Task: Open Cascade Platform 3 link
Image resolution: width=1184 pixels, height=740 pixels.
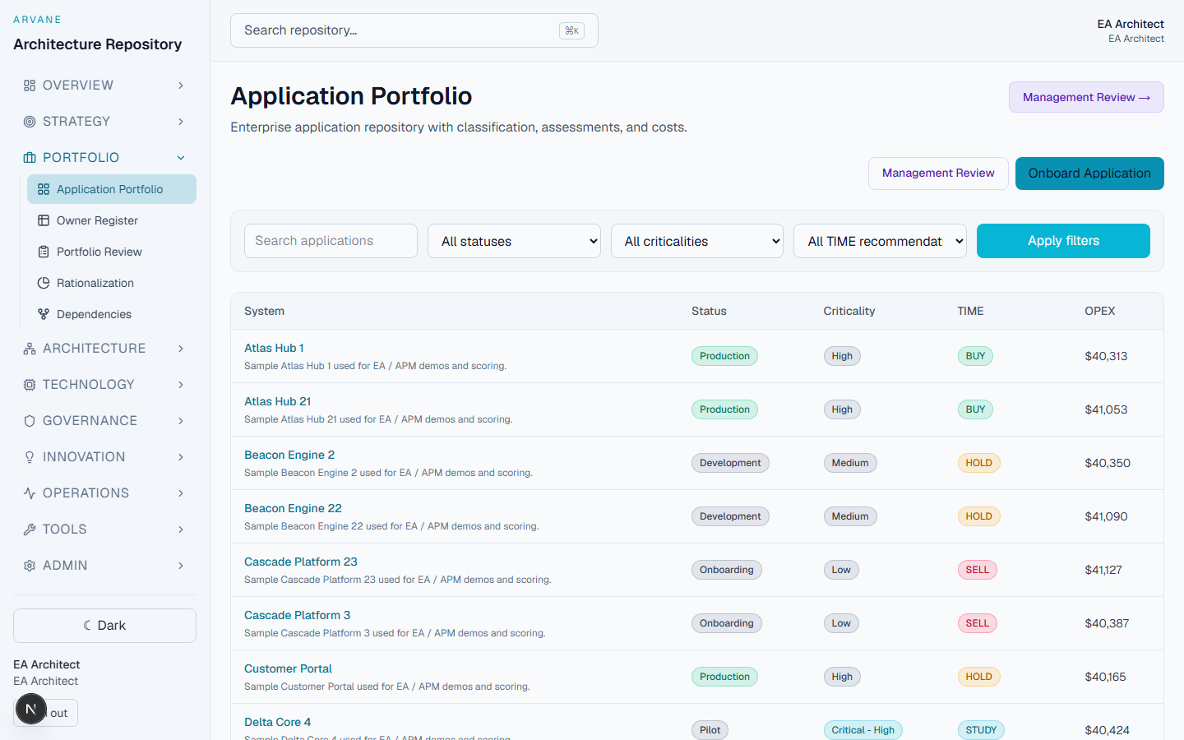Action: point(297,615)
